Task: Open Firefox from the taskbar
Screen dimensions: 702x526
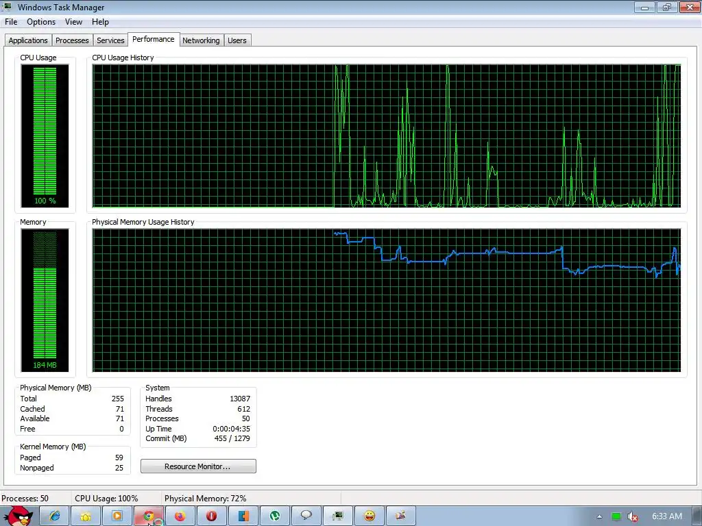Action: pyautogui.click(x=180, y=516)
